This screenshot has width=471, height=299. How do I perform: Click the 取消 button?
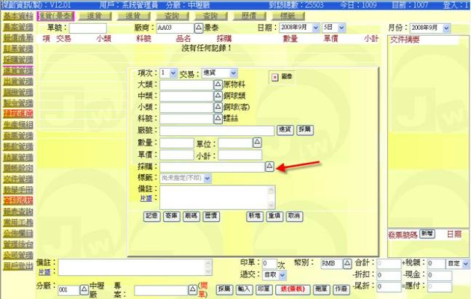[293, 215]
